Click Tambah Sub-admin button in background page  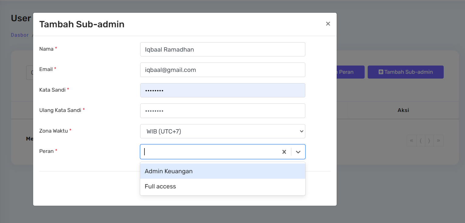pos(405,72)
